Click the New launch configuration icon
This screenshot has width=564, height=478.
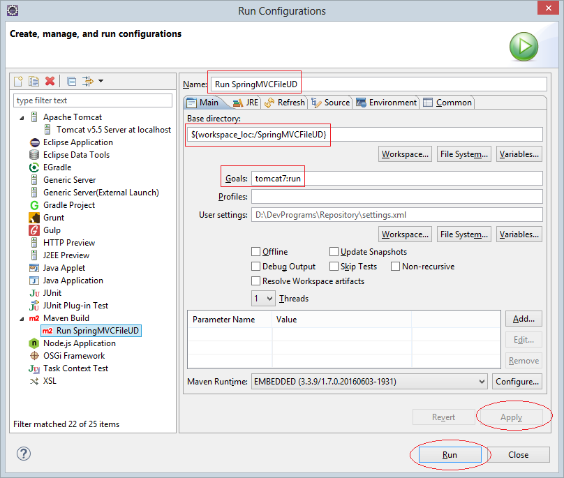click(x=18, y=81)
